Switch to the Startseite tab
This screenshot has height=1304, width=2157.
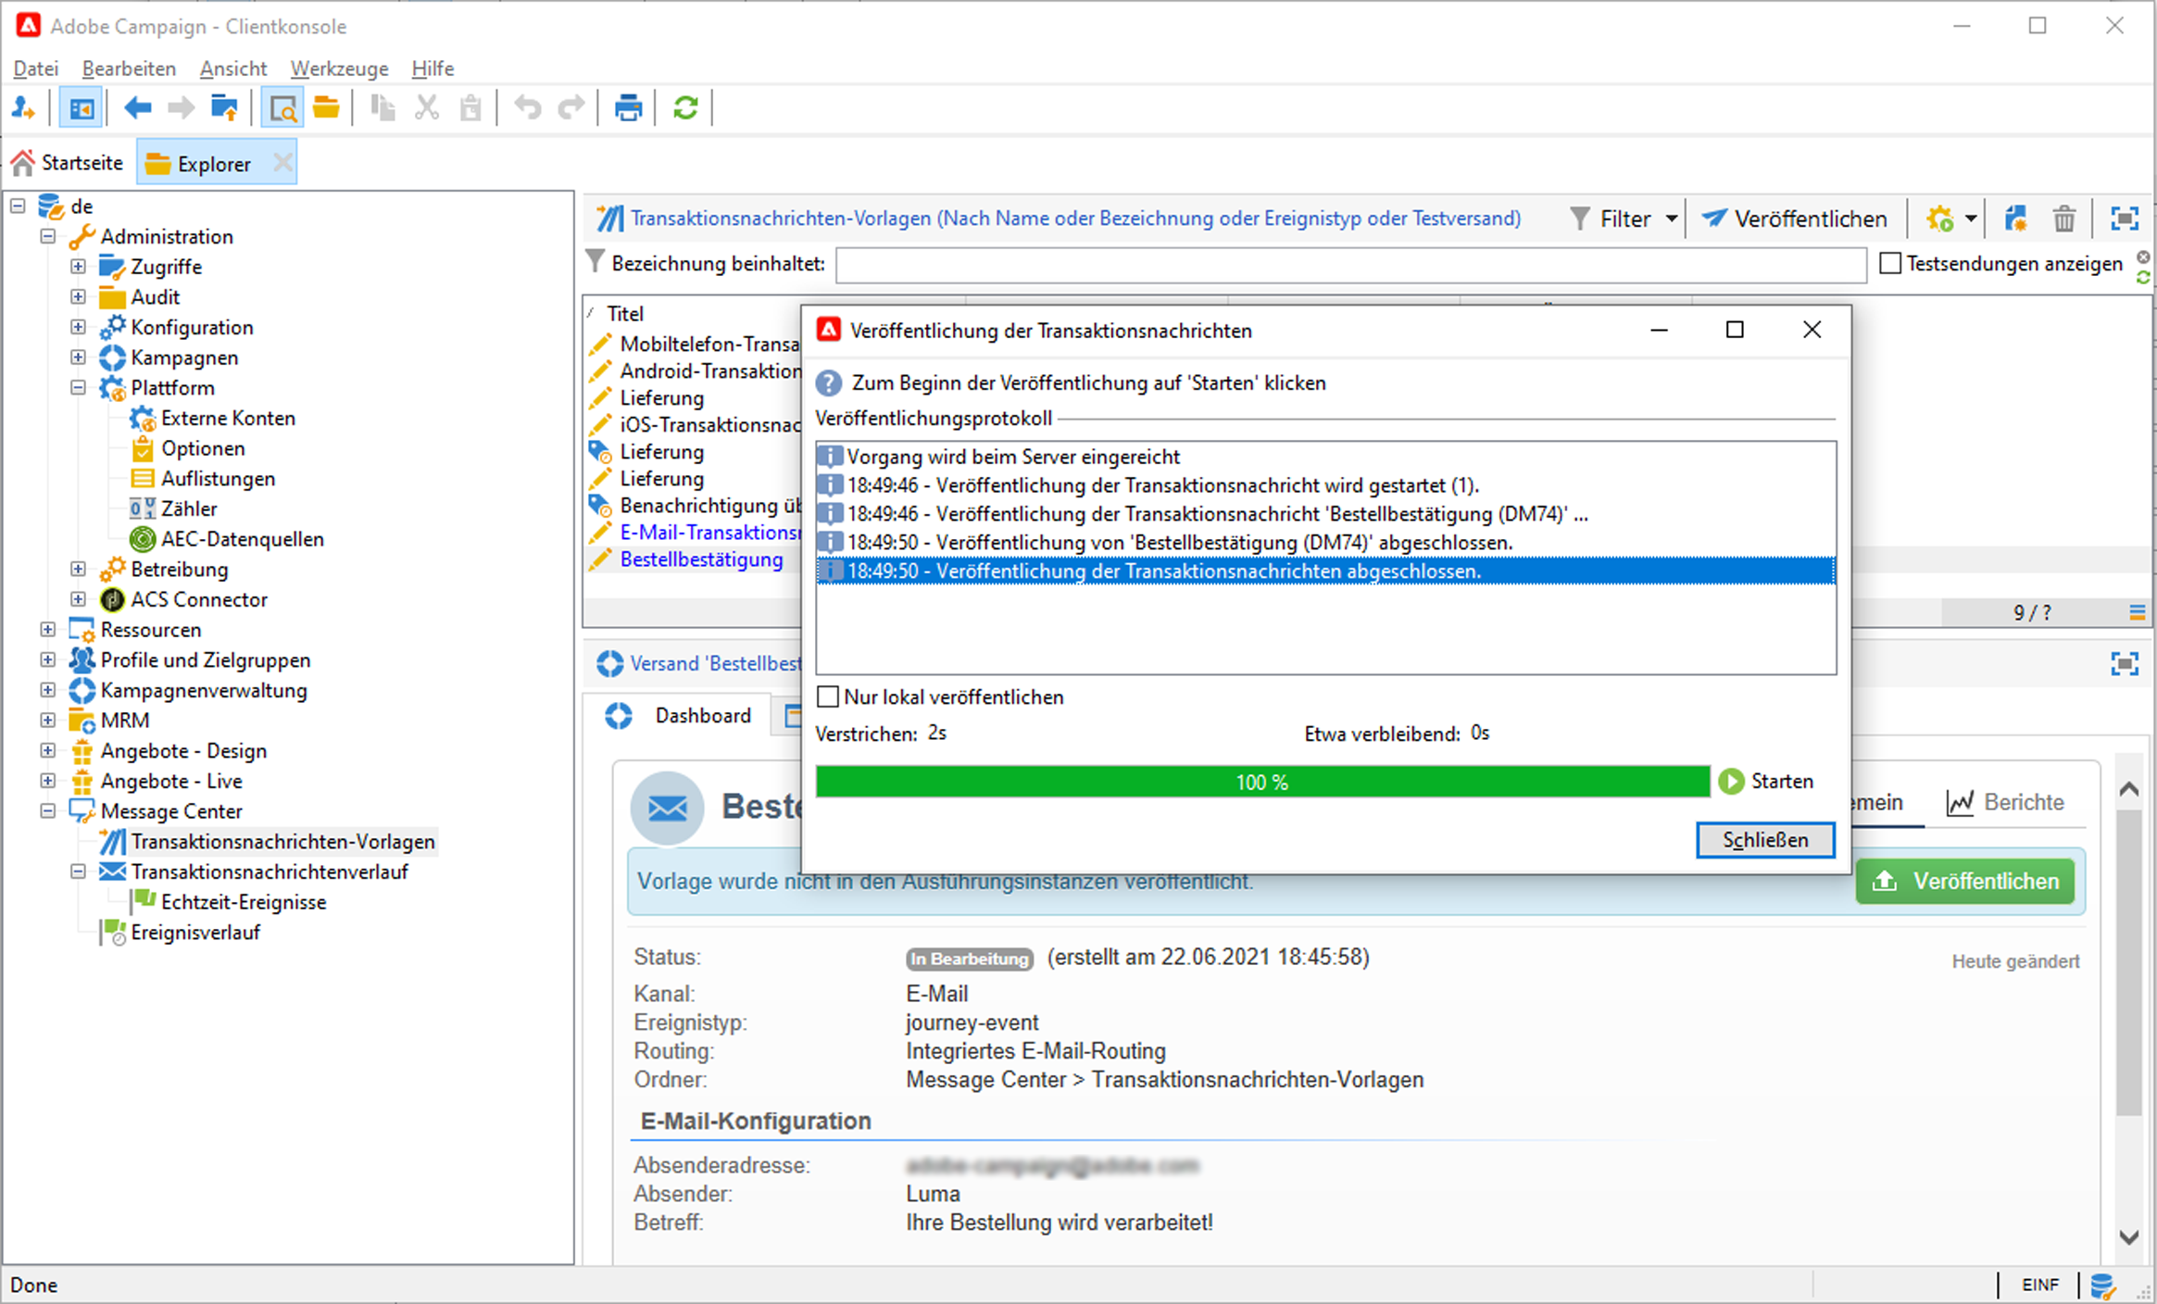coord(69,163)
